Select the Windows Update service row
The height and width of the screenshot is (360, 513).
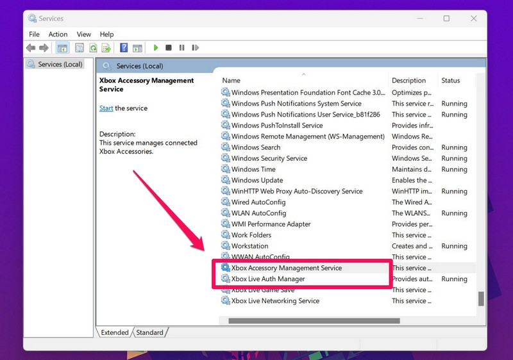click(x=256, y=181)
